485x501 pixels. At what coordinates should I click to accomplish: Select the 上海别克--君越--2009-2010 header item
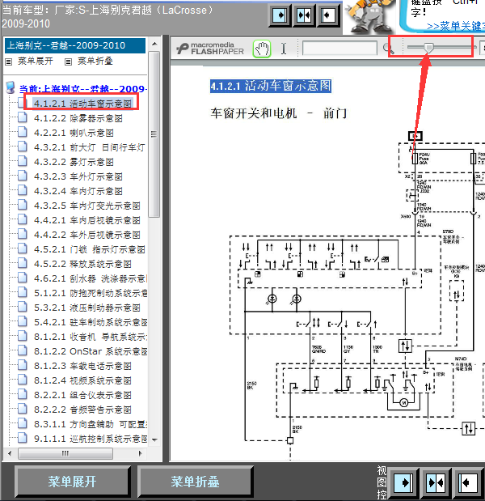(x=75, y=45)
